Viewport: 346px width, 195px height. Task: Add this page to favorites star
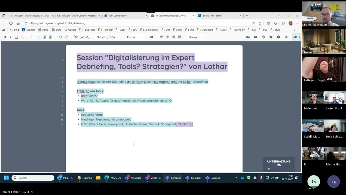[x=260, y=23]
